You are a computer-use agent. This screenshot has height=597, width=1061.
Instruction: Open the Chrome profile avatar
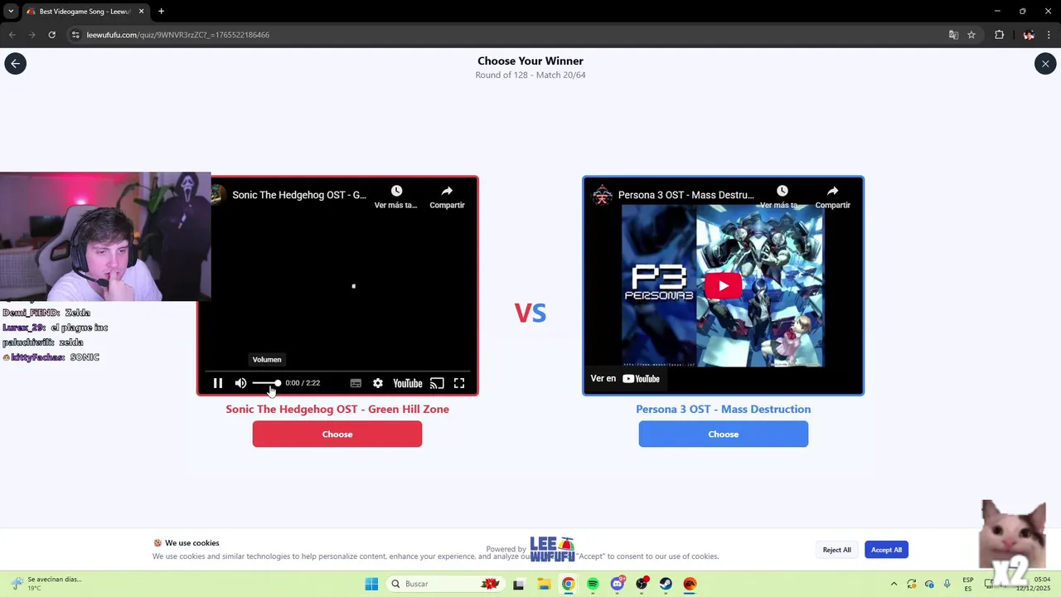coord(1029,35)
